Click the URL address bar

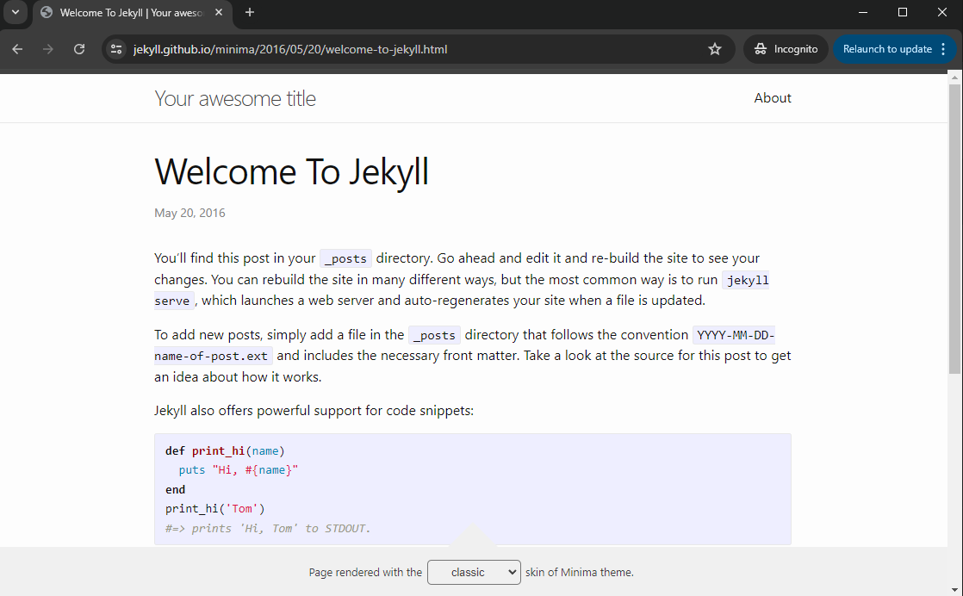(413, 49)
